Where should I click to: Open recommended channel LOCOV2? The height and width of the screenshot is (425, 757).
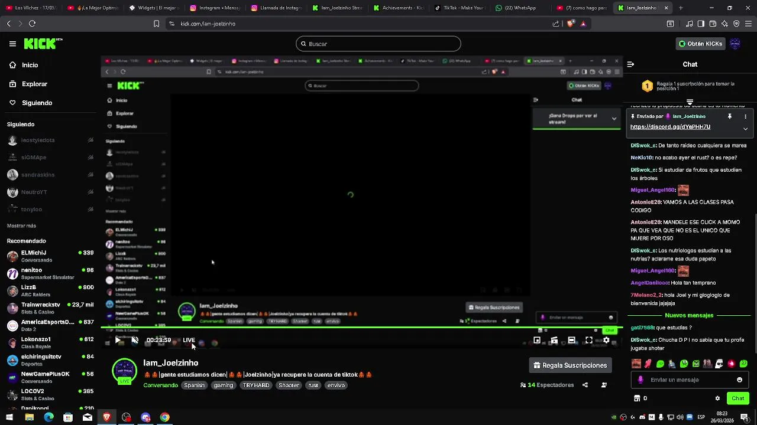coord(50,394)
